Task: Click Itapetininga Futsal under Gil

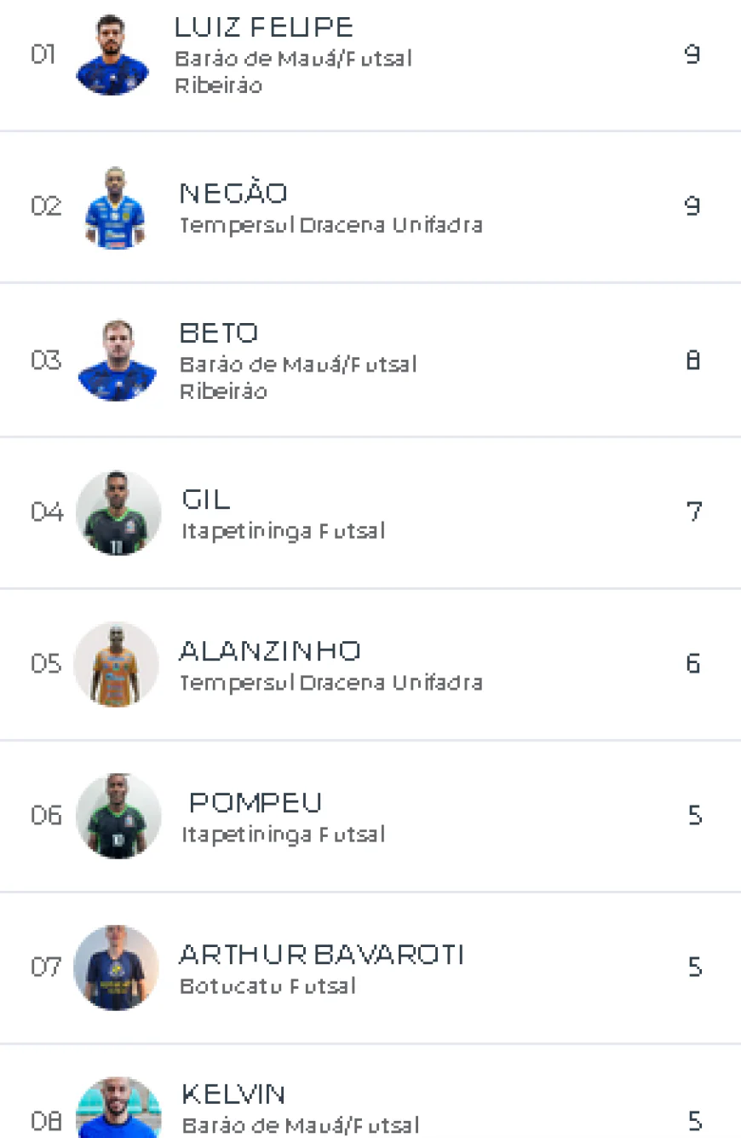Action: click(x=283, y=531)
